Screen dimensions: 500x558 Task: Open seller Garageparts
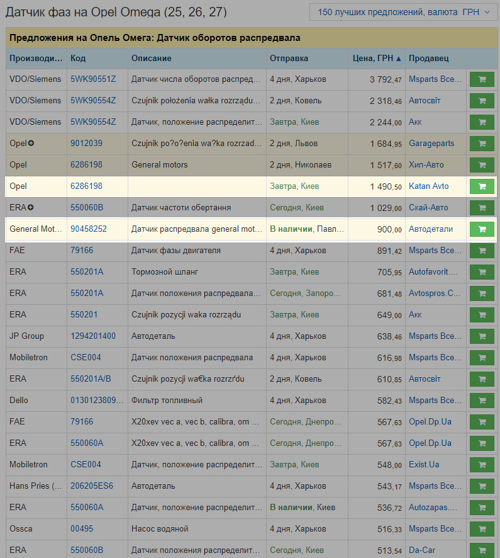pyautogui.click(x=431, y=144)
